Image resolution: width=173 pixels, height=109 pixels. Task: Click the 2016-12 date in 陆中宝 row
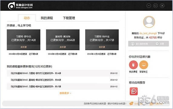point(114,86)
